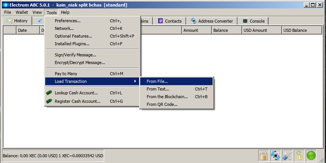Load transaction From File...
Image resolution: width=326 pixels, height=163 pixels.
[177, 81]
